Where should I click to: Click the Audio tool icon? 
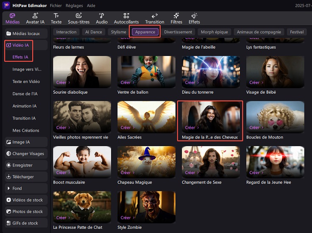tap(102, 18)
